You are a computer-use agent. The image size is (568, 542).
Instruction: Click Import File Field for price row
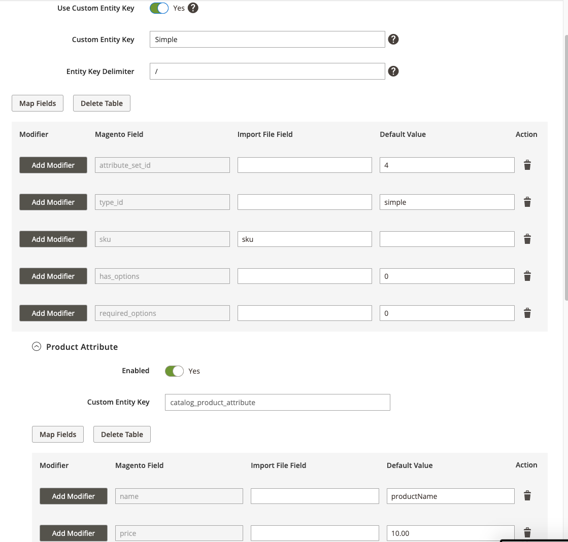[x=315, y=533]
